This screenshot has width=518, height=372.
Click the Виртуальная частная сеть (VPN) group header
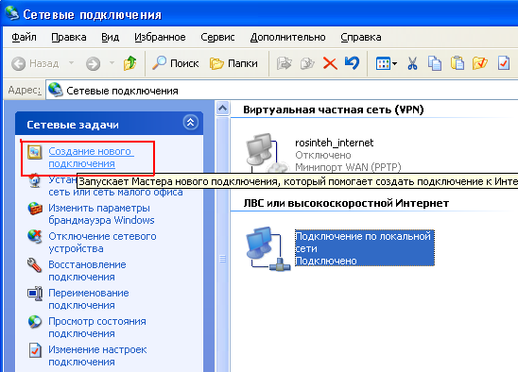pyautogui.click(x=334, y=110)
